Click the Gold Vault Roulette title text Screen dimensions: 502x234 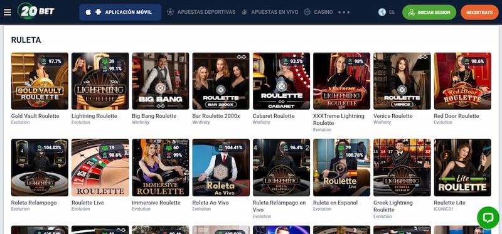point(35,116)
